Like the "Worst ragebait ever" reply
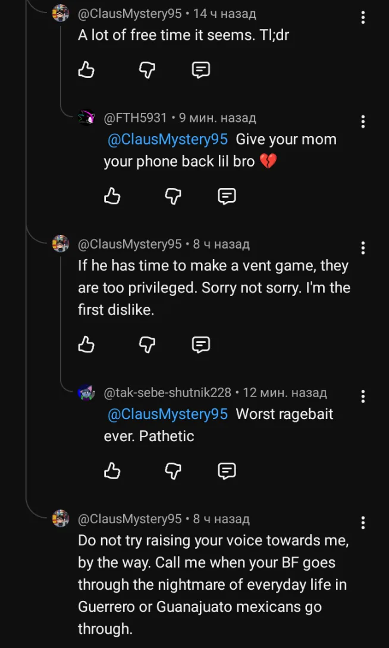Image resolution: width=389 pixels, height=648 pixels. [112, 471]
